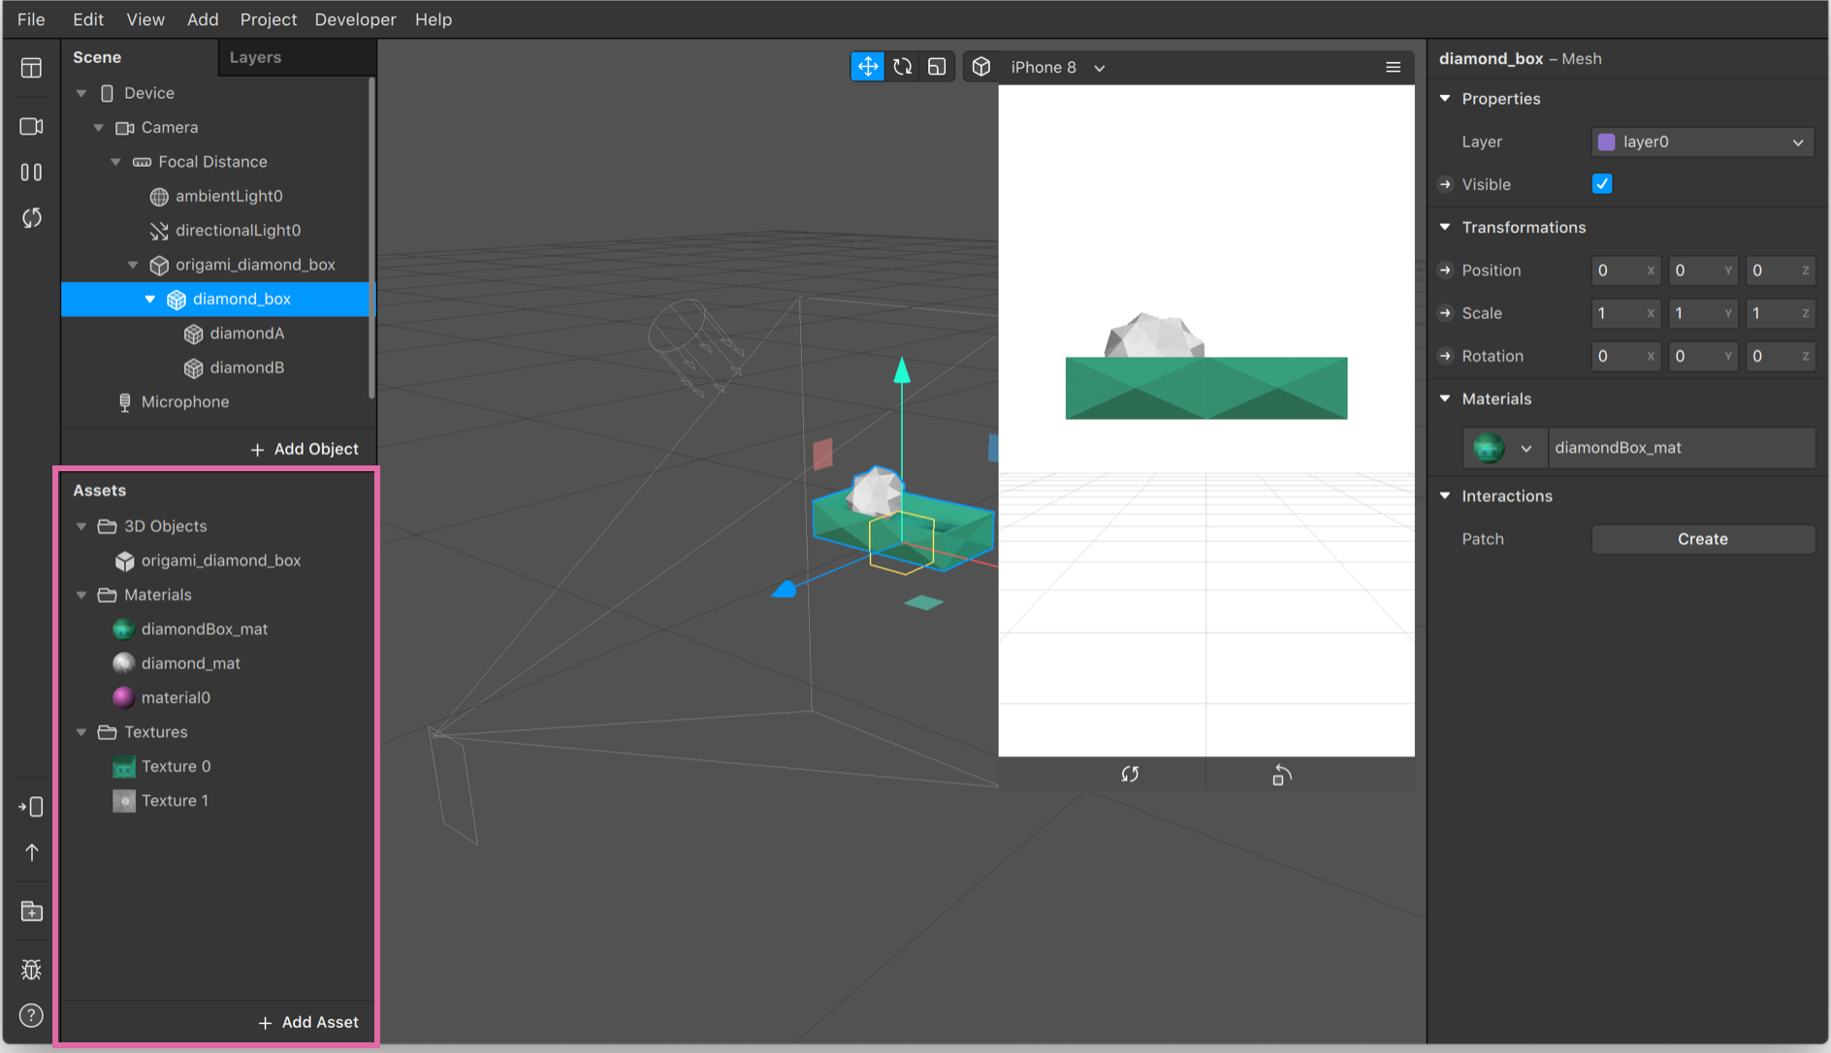This screenshot has width=1831, height=1053.
Task: Open the iPhone 8 device dropdown
Action: (x=1056, y=67)
